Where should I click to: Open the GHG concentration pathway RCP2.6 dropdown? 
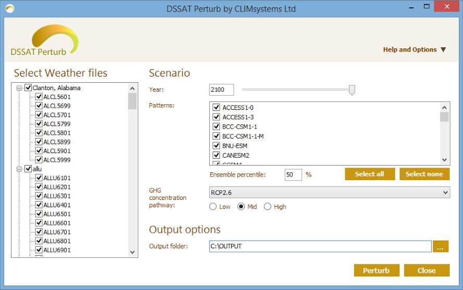(330, 193)
